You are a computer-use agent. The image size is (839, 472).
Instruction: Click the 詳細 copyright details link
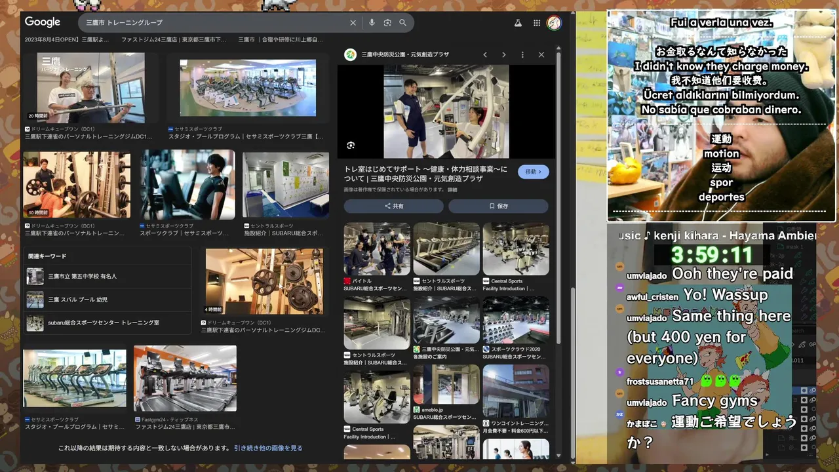(x=452, y=189)
